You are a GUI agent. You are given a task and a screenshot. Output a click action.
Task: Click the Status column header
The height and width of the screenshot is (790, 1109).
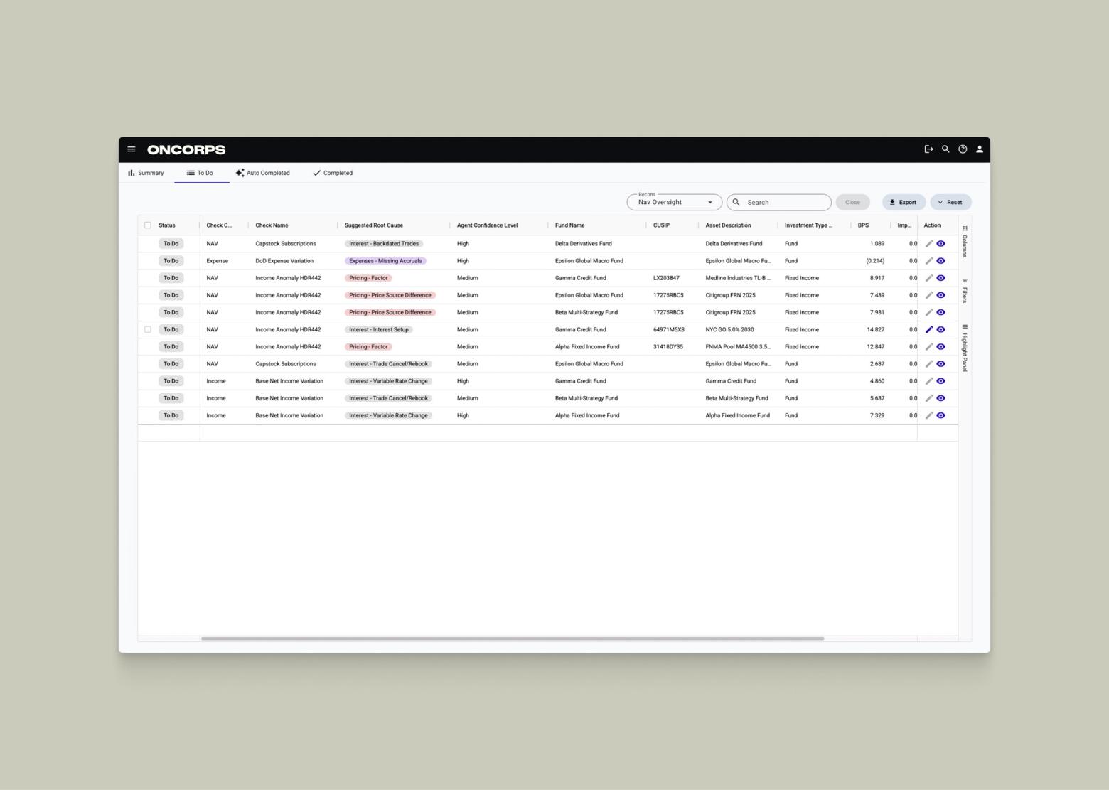click(x=167, y=225)
